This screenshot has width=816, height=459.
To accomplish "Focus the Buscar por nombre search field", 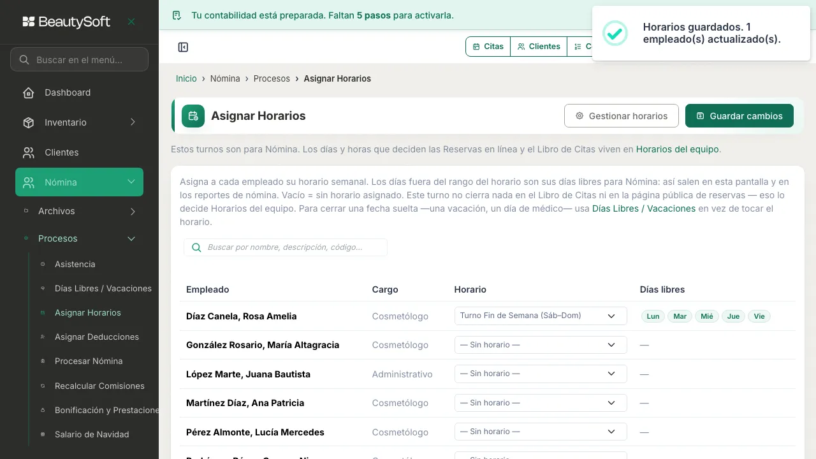I will click(x=286, y=247).
